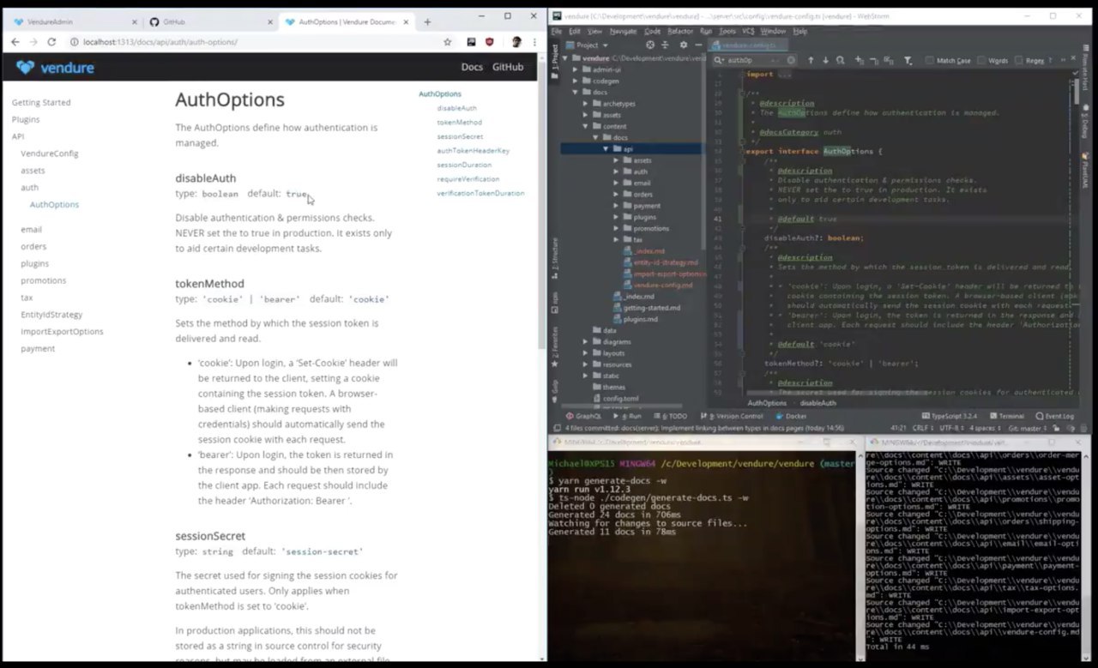This screenshot has height=668, width=1098.
Task: Open VendureConfig in docs sidebar
Action: [50, 153]
